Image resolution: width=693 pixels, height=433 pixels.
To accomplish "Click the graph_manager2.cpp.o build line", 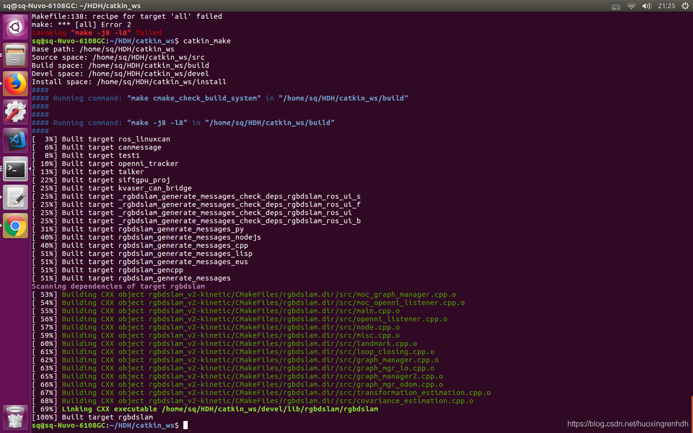I will (237, 376).
